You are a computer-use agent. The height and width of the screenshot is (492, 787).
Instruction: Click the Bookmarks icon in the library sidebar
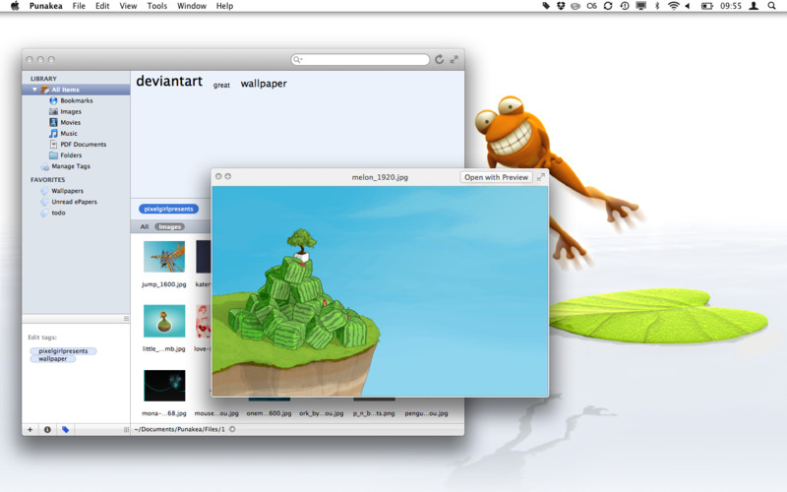click(x=53, y=100)
